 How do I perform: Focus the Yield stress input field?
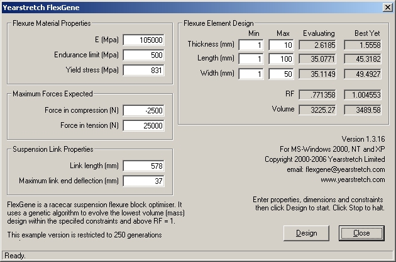click(x=143, y=70)
